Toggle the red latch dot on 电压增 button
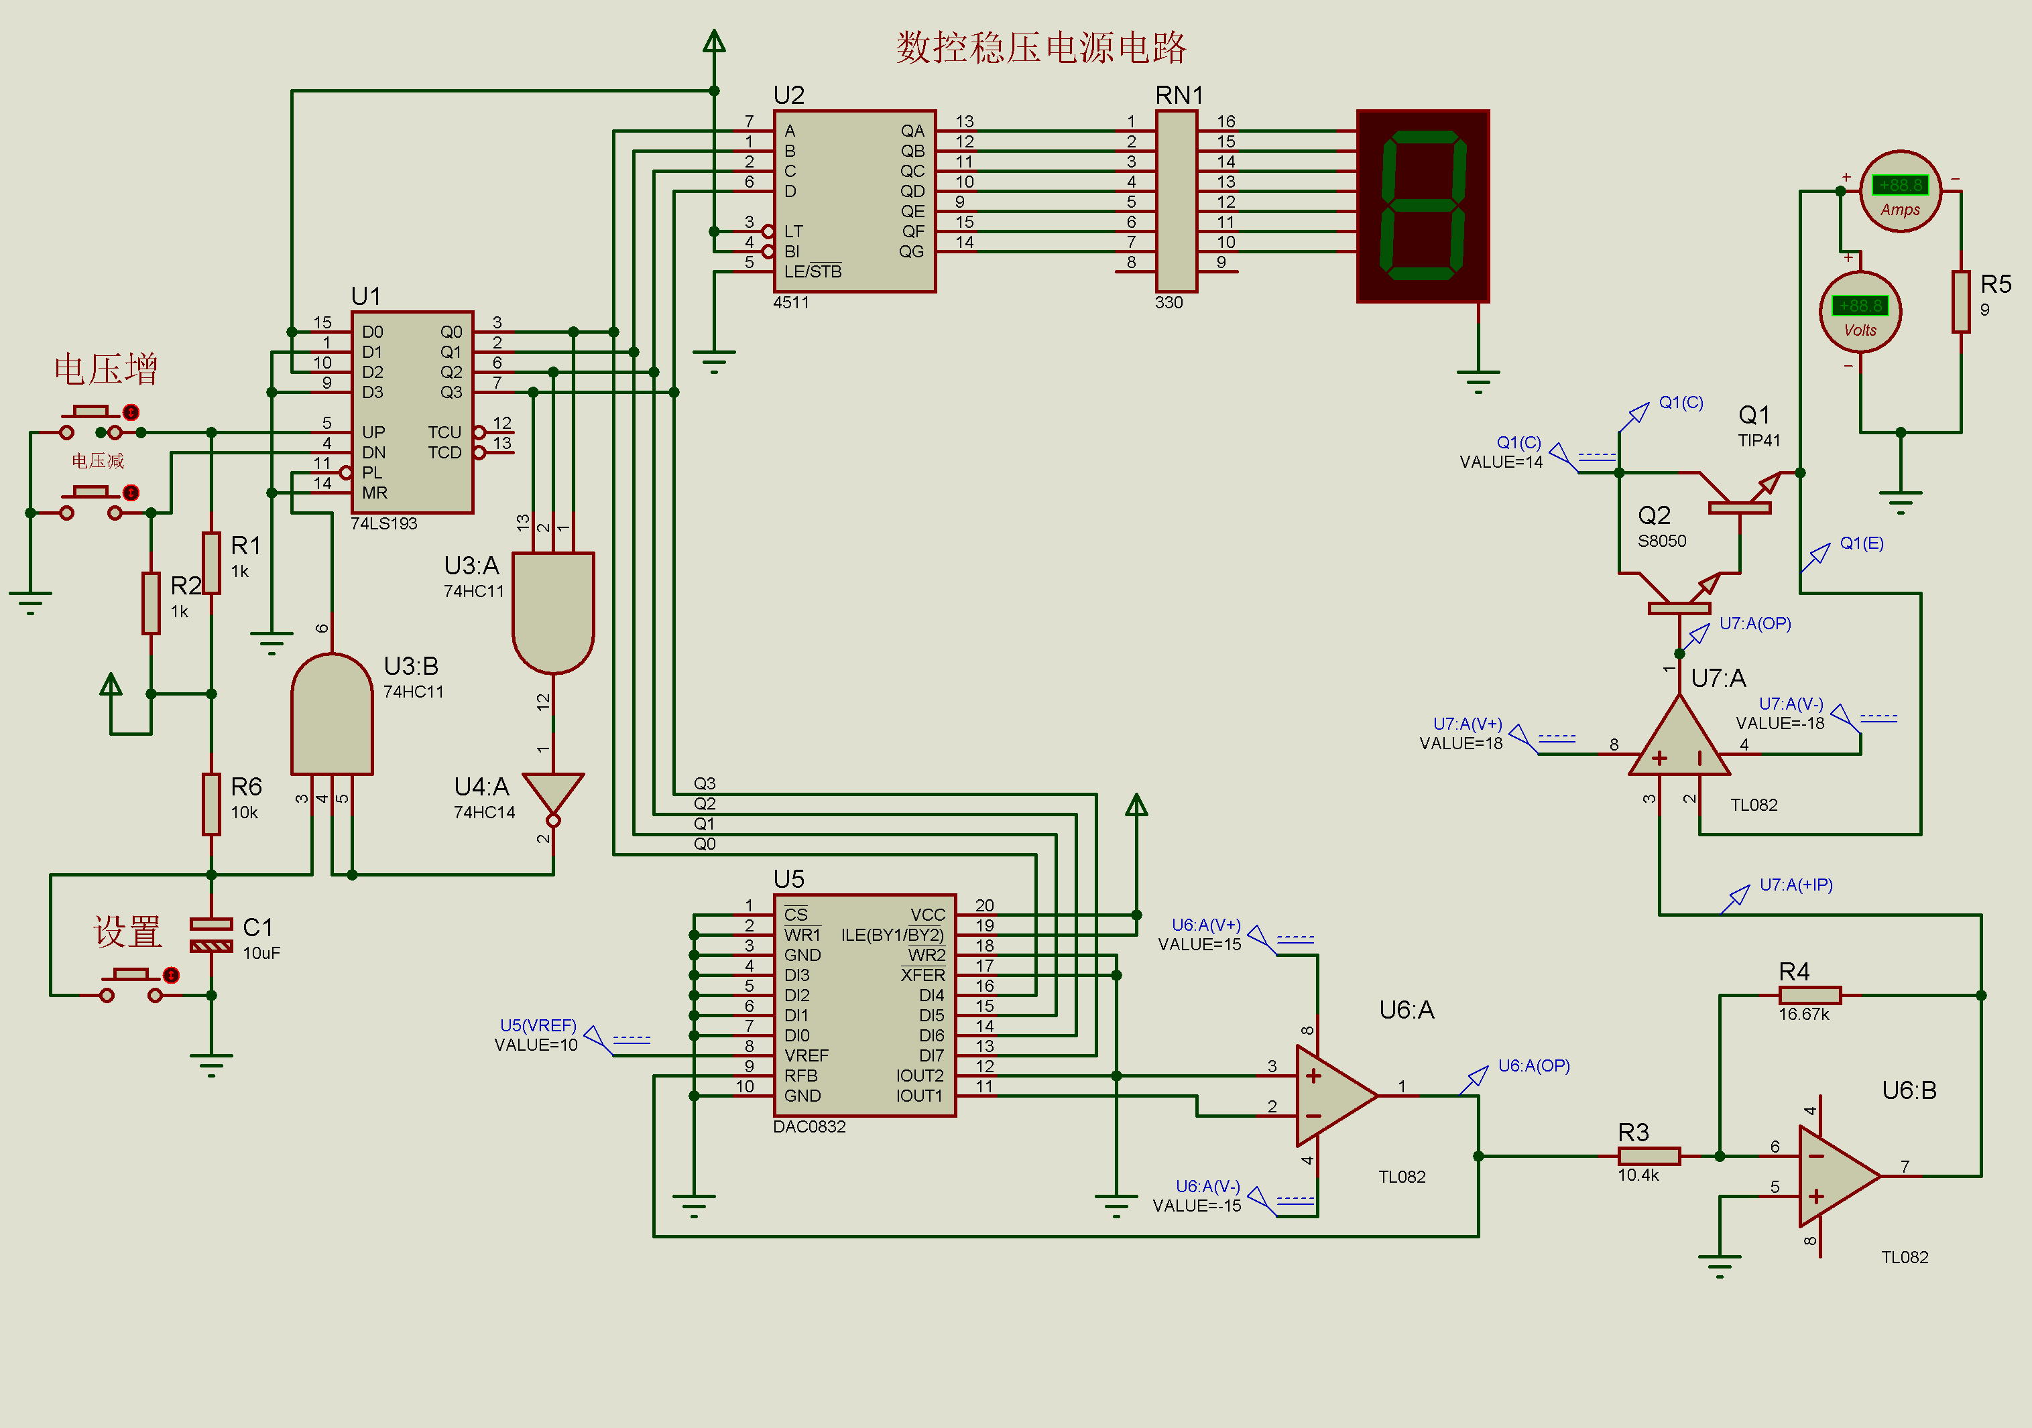Image resolution: width=2032 pixels, height=1428 pixels. click(131, 412)
